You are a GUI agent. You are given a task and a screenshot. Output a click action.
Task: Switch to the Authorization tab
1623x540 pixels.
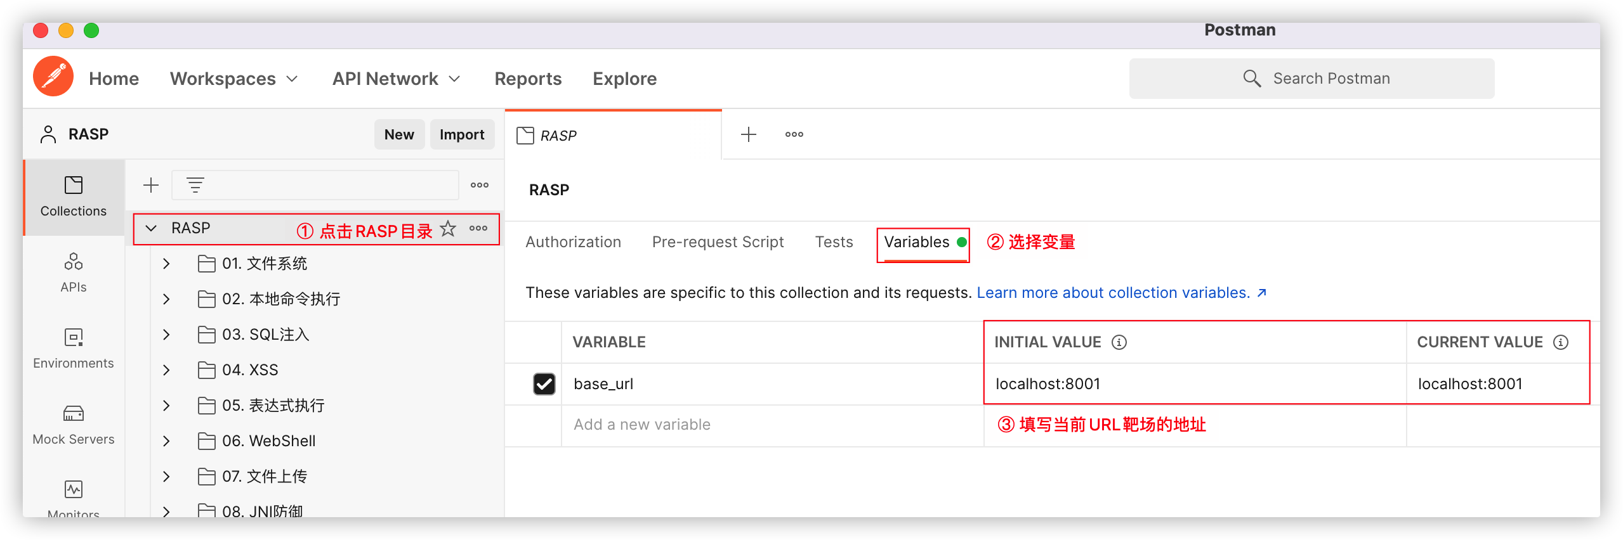coord(574,242)
